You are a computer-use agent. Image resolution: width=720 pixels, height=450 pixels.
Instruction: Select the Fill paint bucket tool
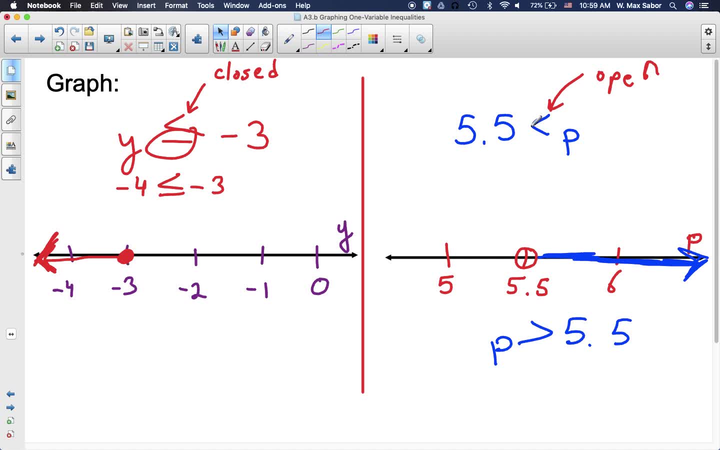pos(265,31)
